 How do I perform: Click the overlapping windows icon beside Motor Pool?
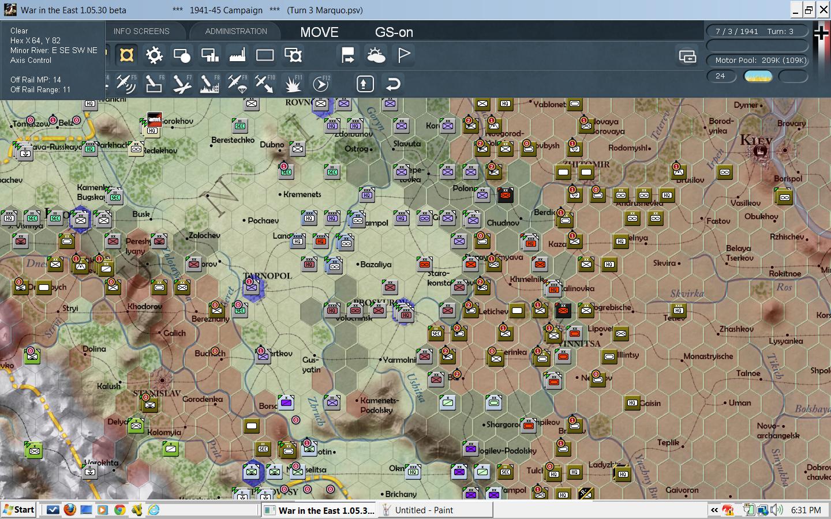[x=687, y=56]
